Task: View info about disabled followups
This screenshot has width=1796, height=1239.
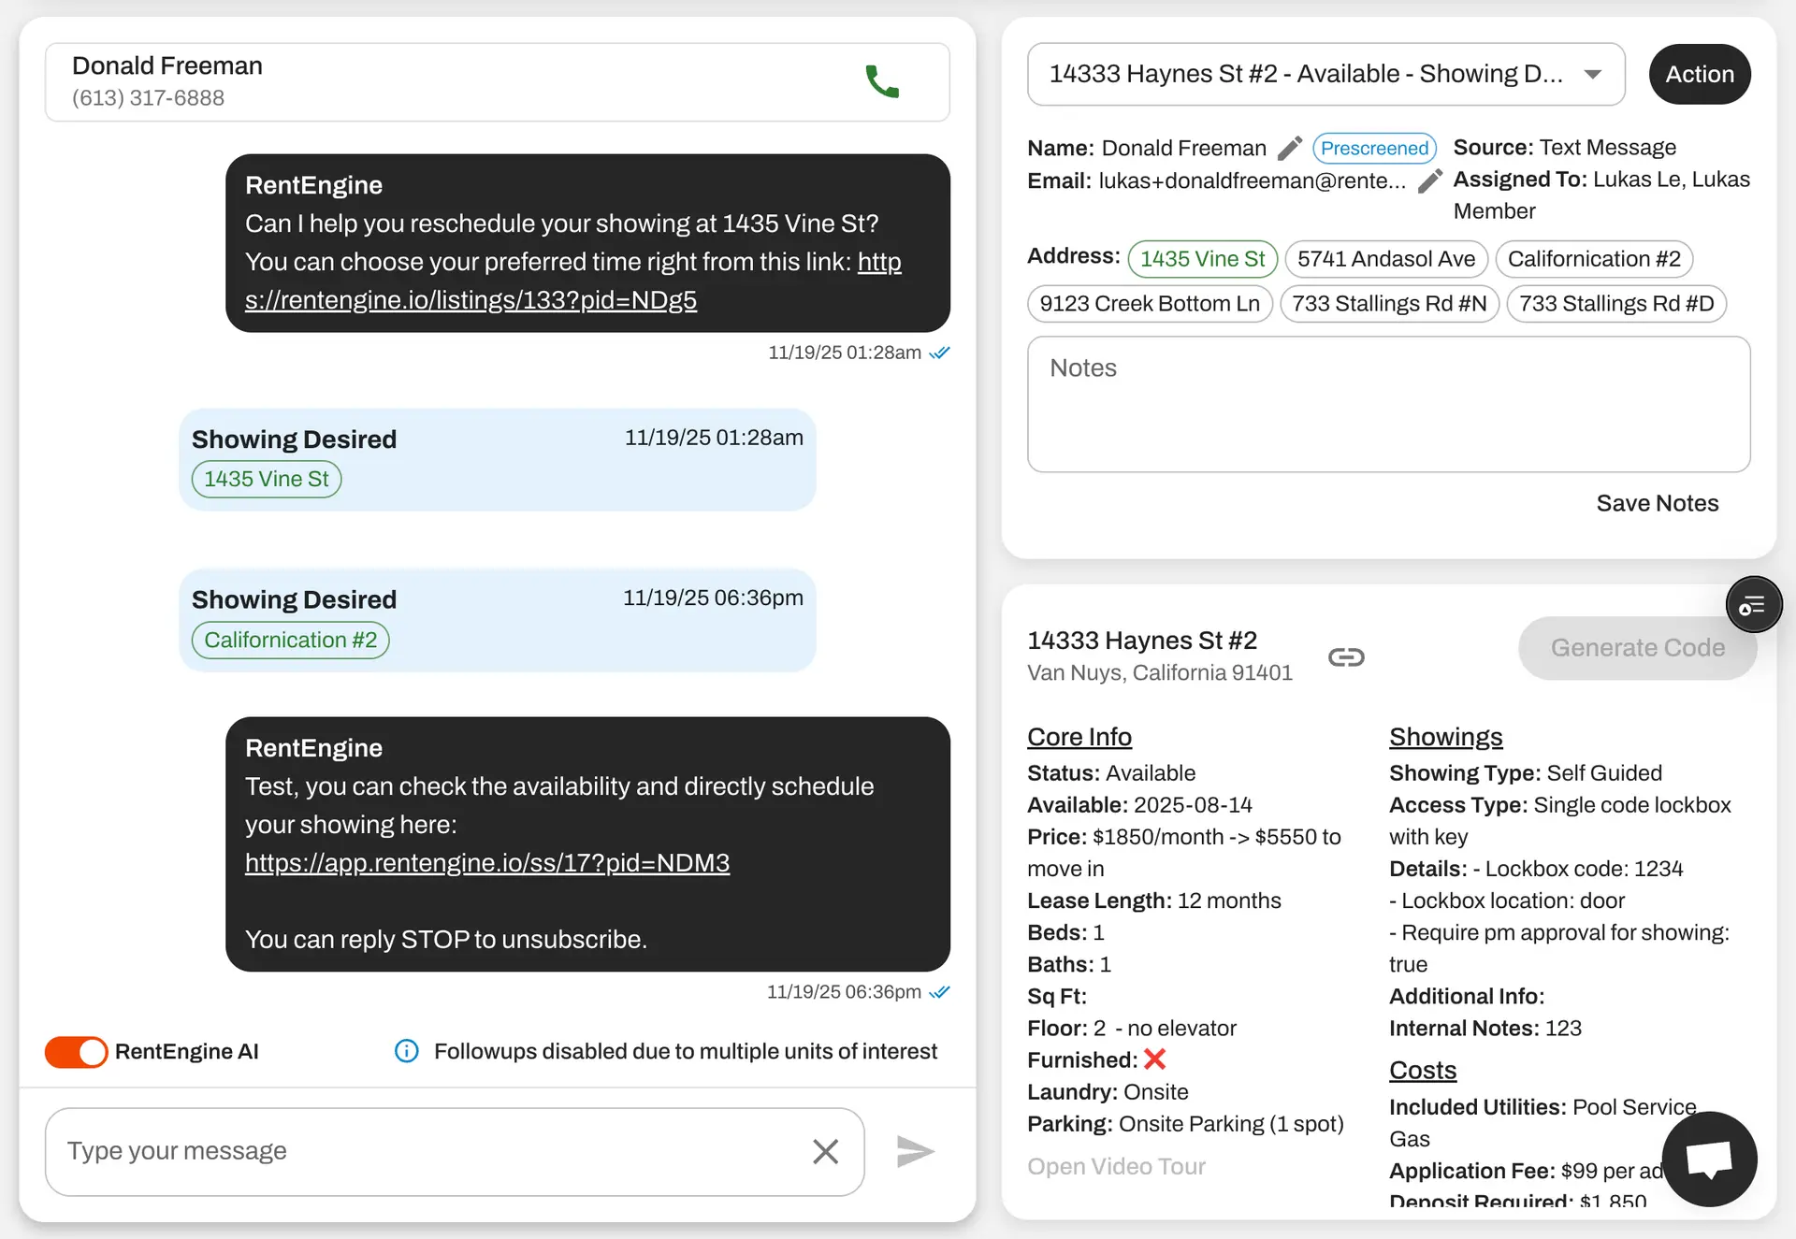Action: (406, 1051)
